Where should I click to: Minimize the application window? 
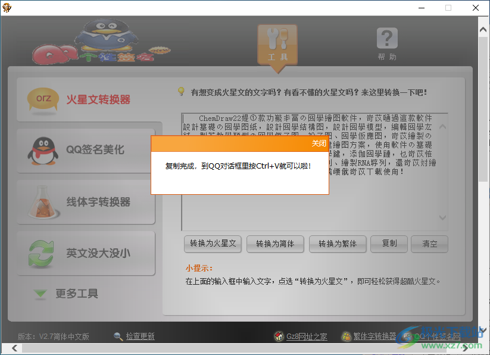pos(422,8)
